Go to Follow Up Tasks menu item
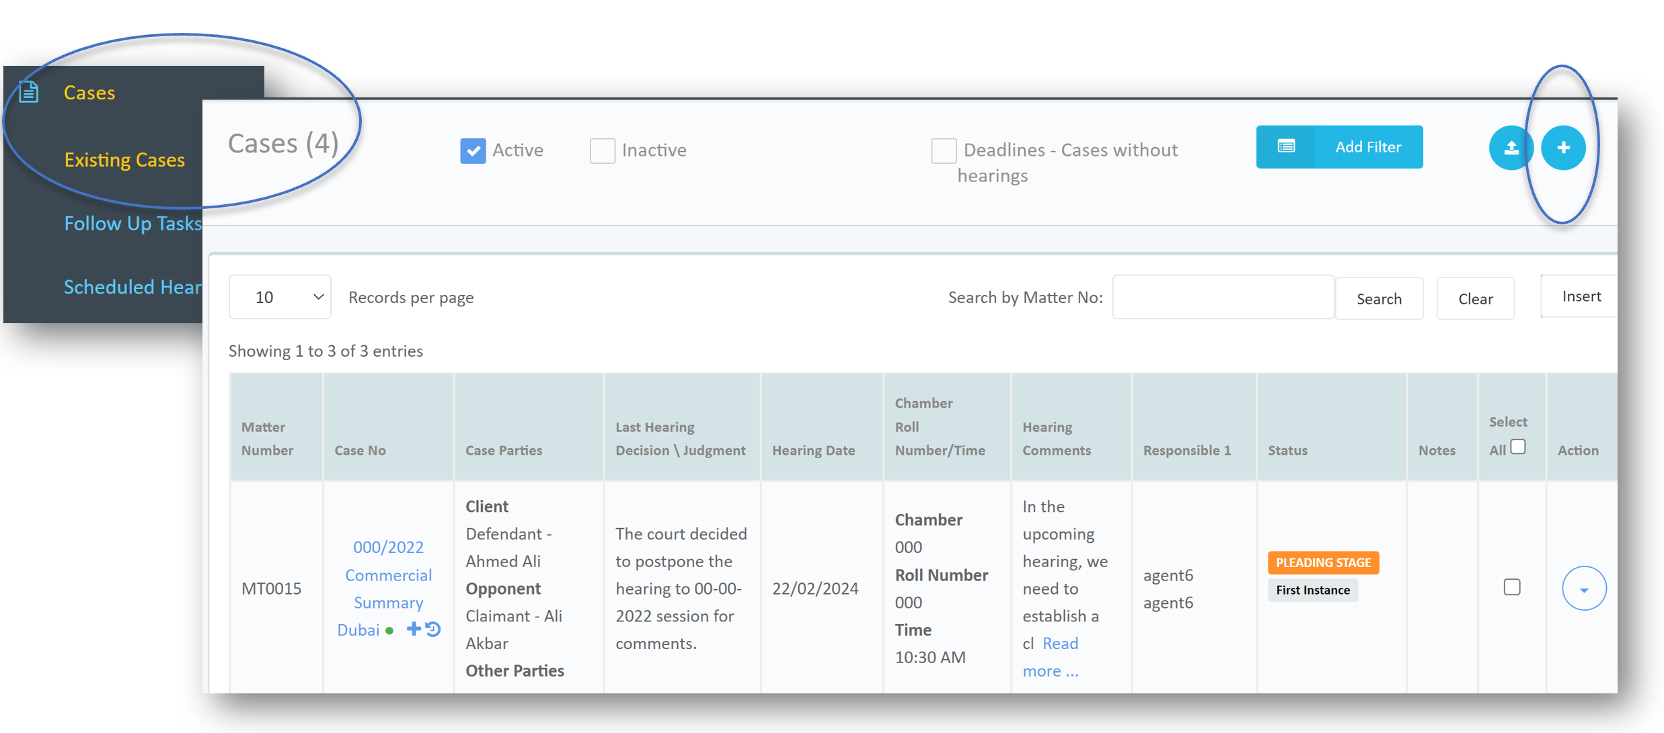This screenshot has width=1664, height=733. (x=133, y=223)
